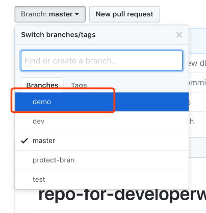Screen dimensions: 206x213
Task: Choose the demo branch
Action: pyautogui.click(x=42, y=102)
